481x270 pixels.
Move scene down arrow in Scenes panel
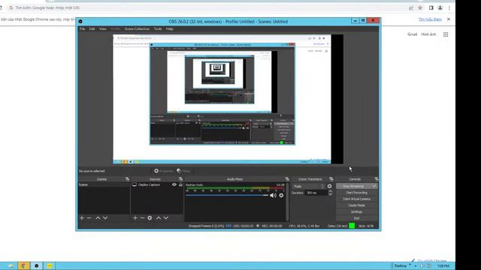click(x=105, y=218)
